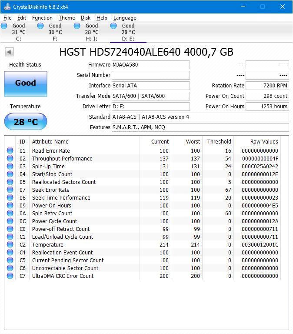Go to previous disk with arrow button
This screenshot has width=293, height=334.
(x=9, y=52)
